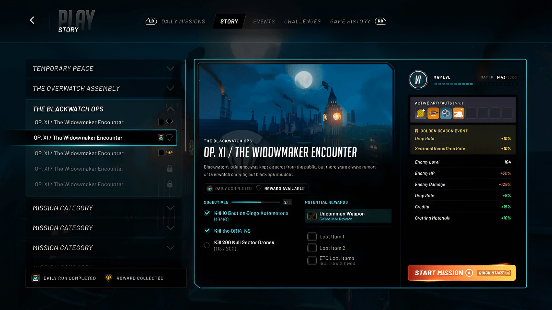
Task: Open the Events tab
Action: click(264, 21)
